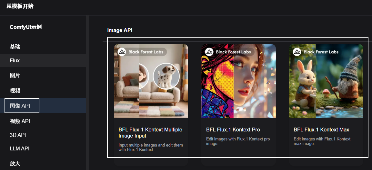This screenshot has height=170, width=372.
Task: Click the ComfyUI示例 sidebar heading
Action: click(x=25, y=27)
